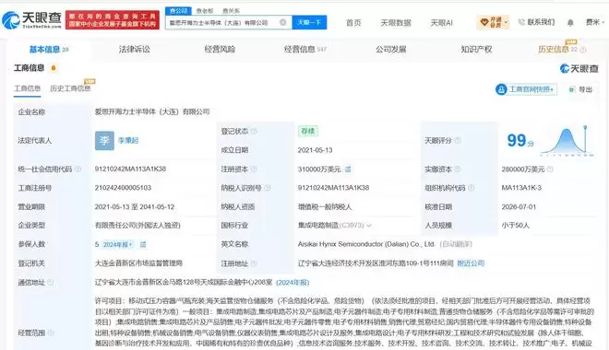
Task: Open legal representative 李康起 link
Action: (x=128, y=140)
